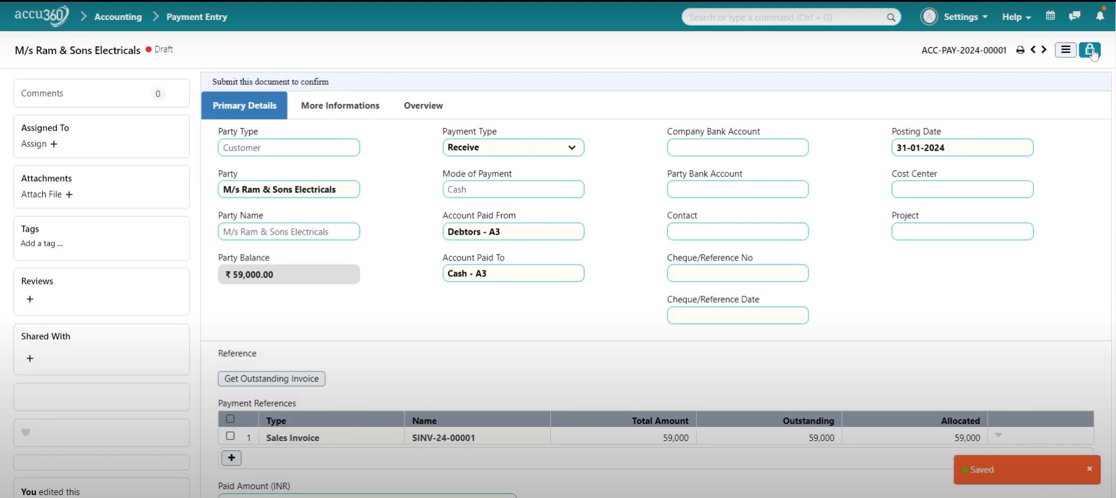Viewport: 1116px width, 498px height.
Task: Expand the SINV-24-00001 row options arrow
Action: coord(998,436)
